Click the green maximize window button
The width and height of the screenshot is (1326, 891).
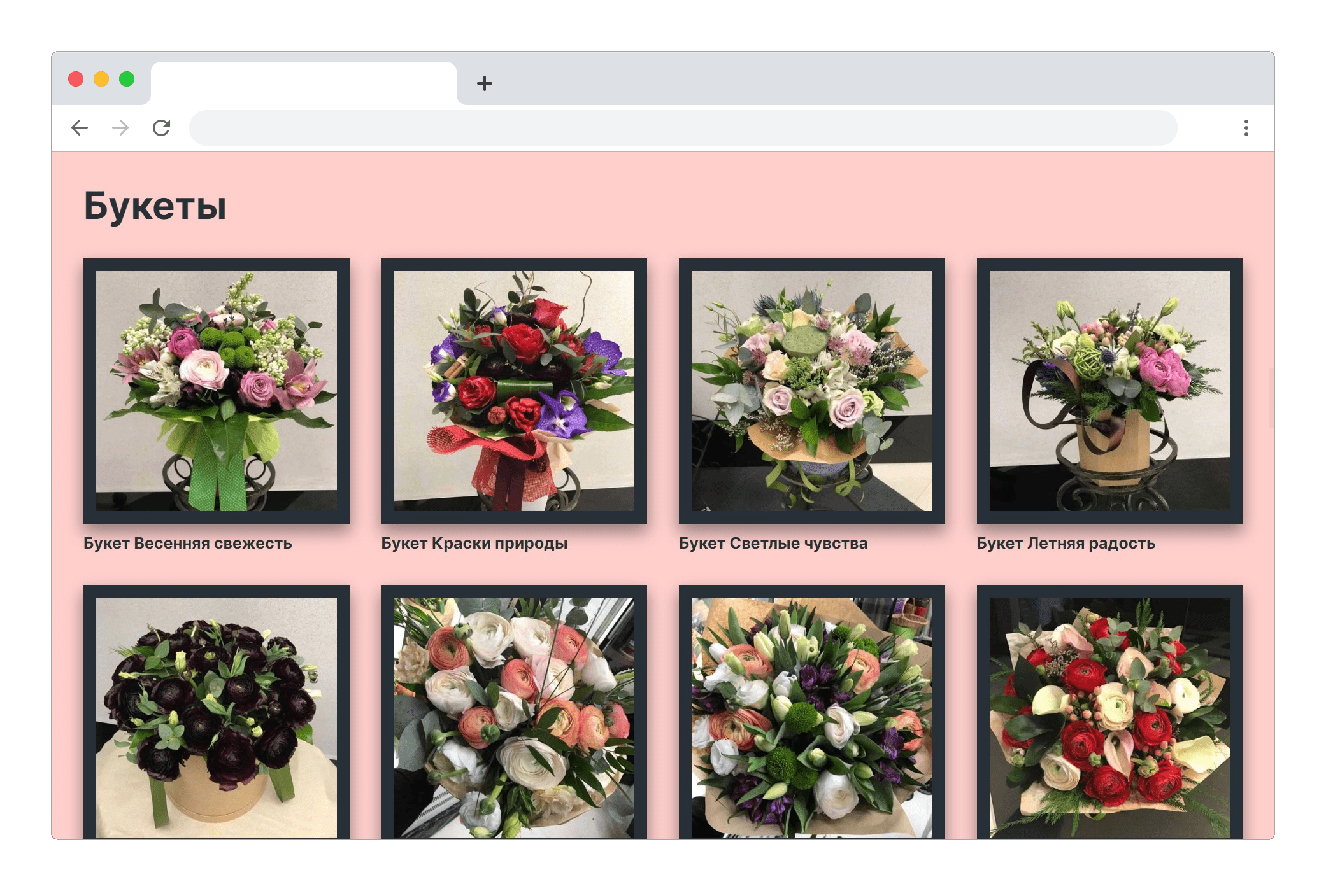(x=127, y=79)
